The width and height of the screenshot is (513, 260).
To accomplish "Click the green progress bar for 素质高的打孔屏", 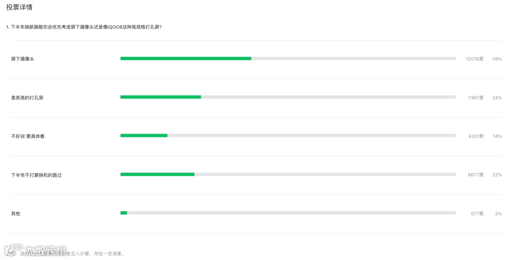I will pos(161,97).
